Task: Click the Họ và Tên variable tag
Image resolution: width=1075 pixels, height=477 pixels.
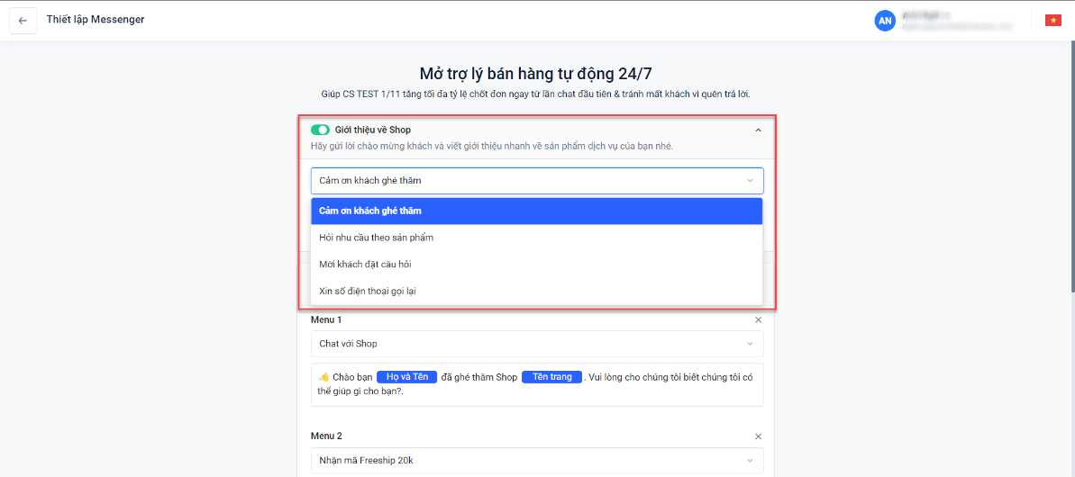Action: pyautogui.click(x=407, y=377)
